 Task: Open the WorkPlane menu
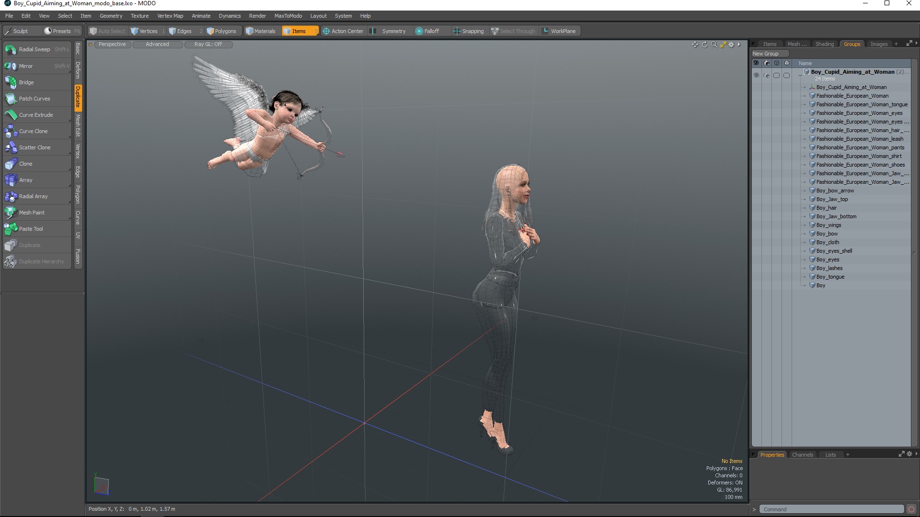559,31
